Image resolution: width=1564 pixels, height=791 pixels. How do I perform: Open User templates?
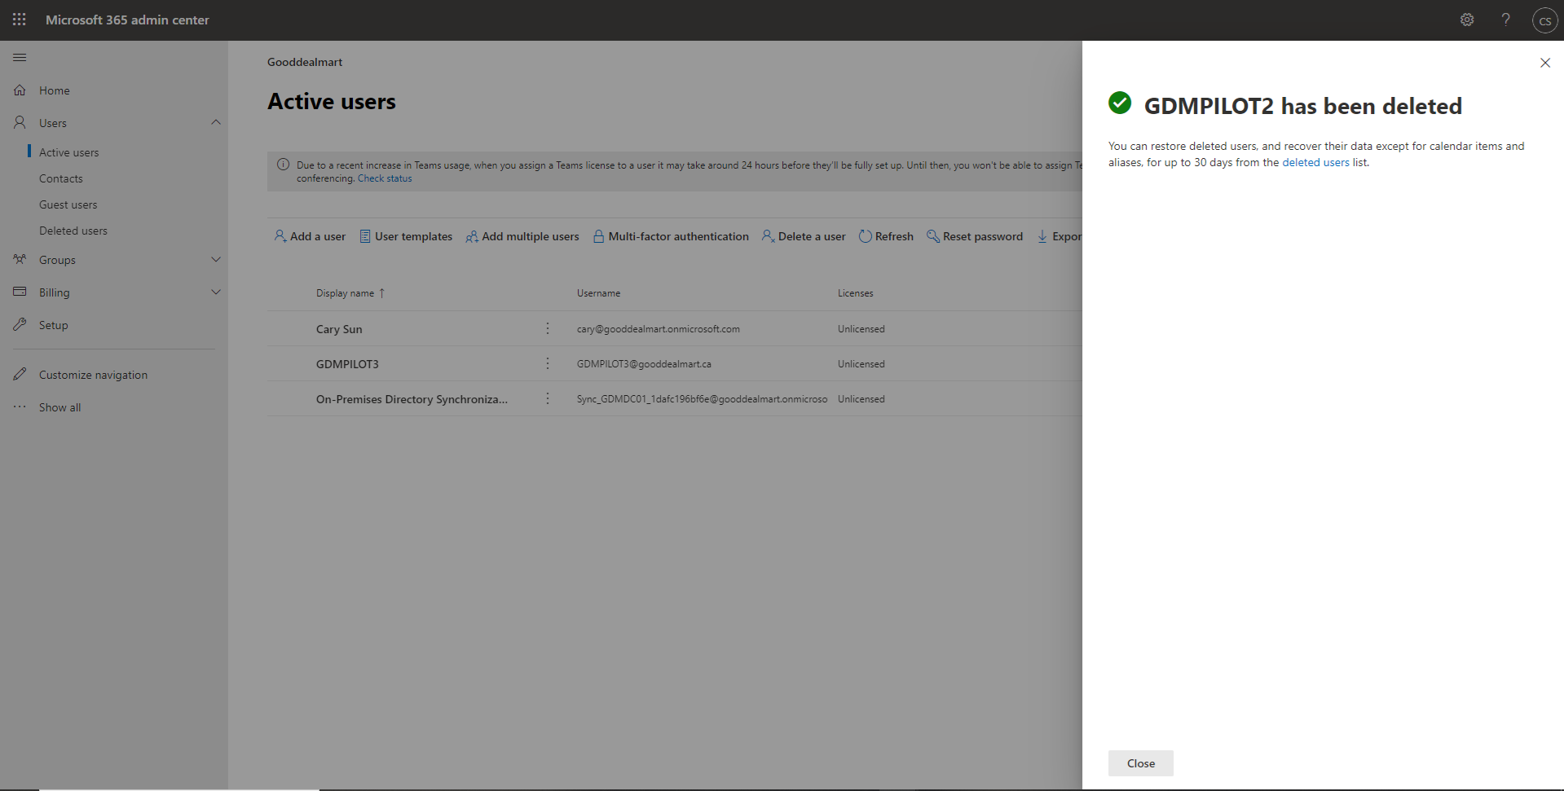(x=406, y=236)
